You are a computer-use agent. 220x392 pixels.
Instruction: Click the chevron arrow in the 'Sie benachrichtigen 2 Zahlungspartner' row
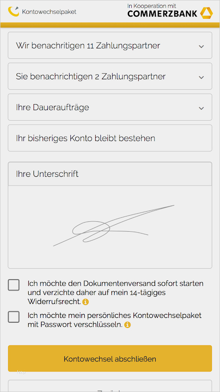tap(201, 78)
